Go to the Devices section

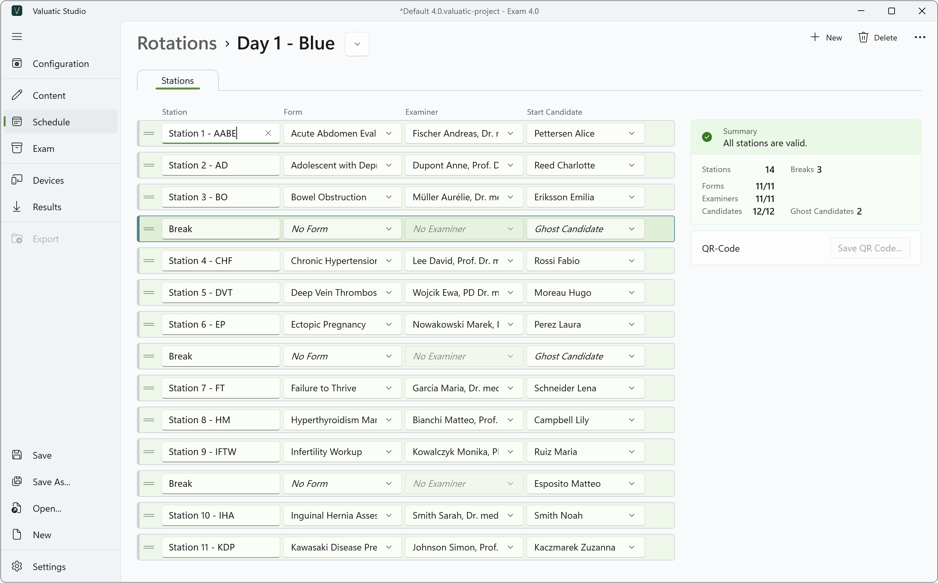coord(61,180)
